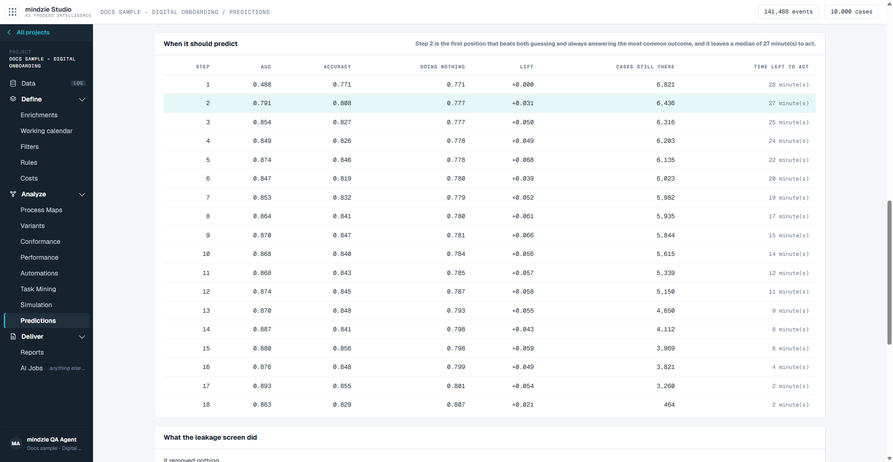
Task: Click the mindzie Studio logo text
Action: point(48,9)
